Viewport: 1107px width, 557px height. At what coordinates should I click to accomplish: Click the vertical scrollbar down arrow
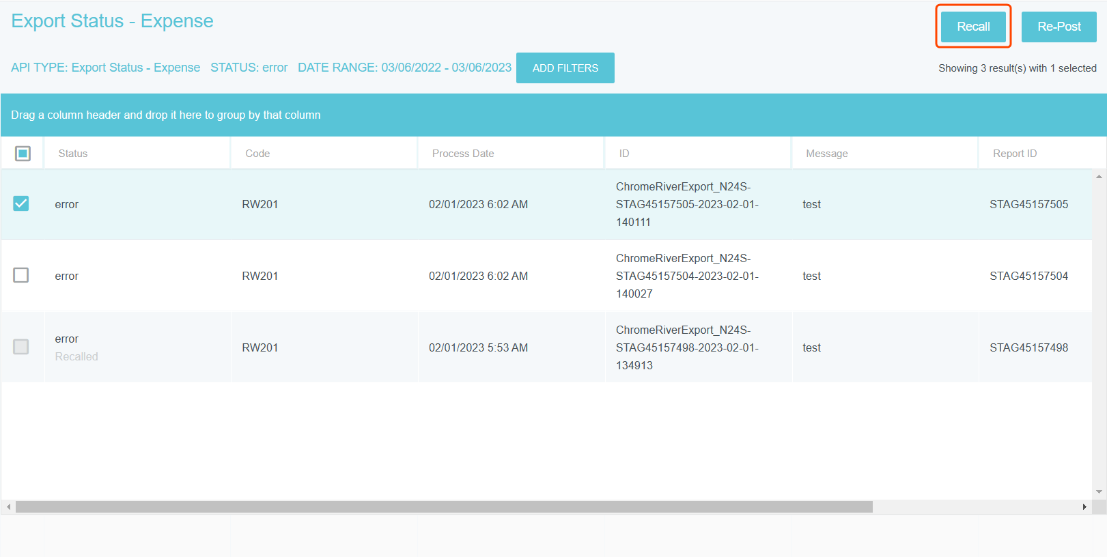(1099, 491)
